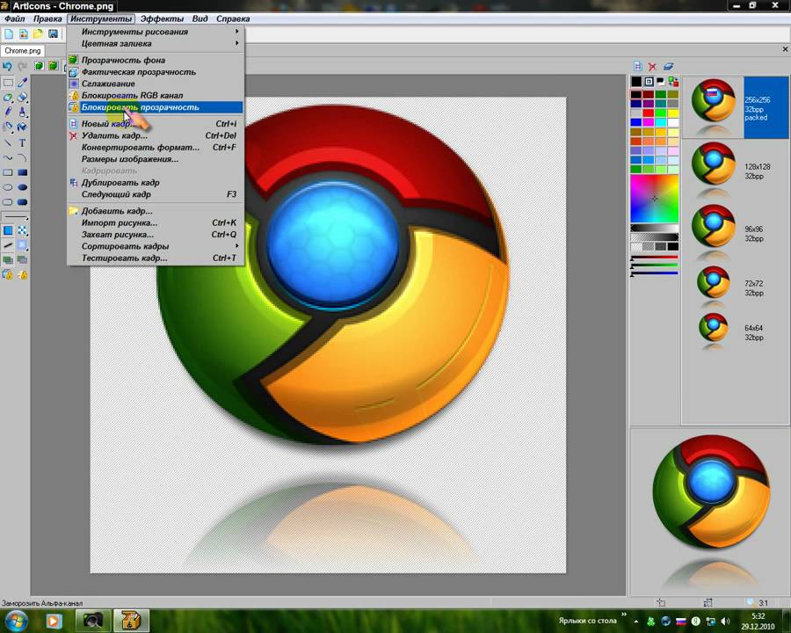This screenshot has width=791, height=633.
Task: Click the new frame icon above palette
Action: (x=638, y=66)
